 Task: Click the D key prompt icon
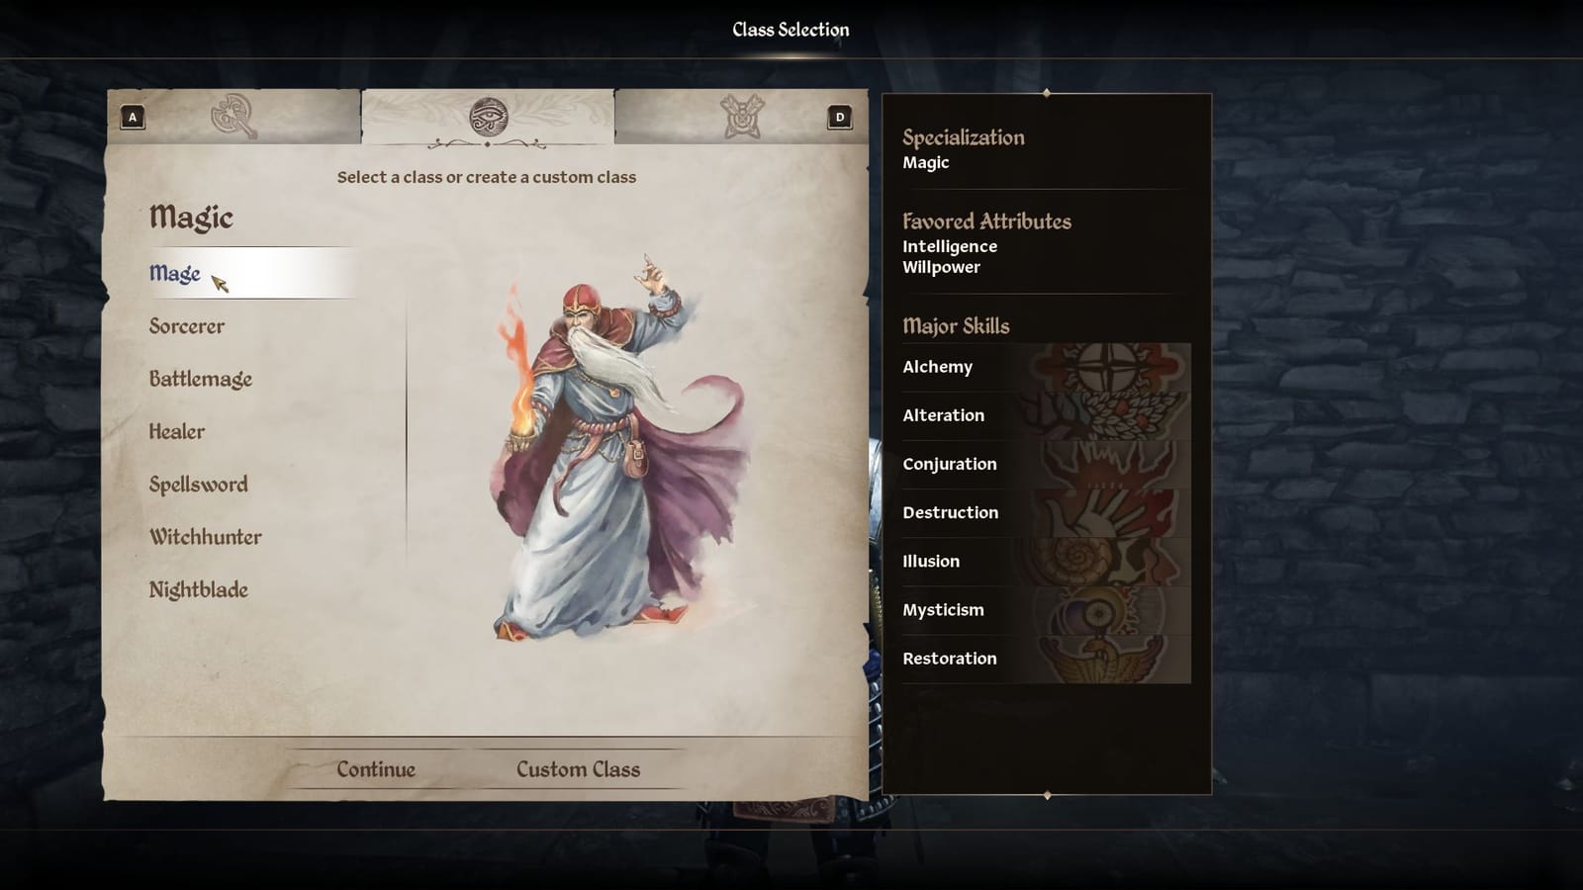pos(839,118)
